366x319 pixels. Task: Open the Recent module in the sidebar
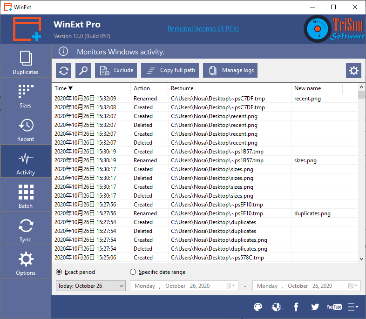[26, 128]
